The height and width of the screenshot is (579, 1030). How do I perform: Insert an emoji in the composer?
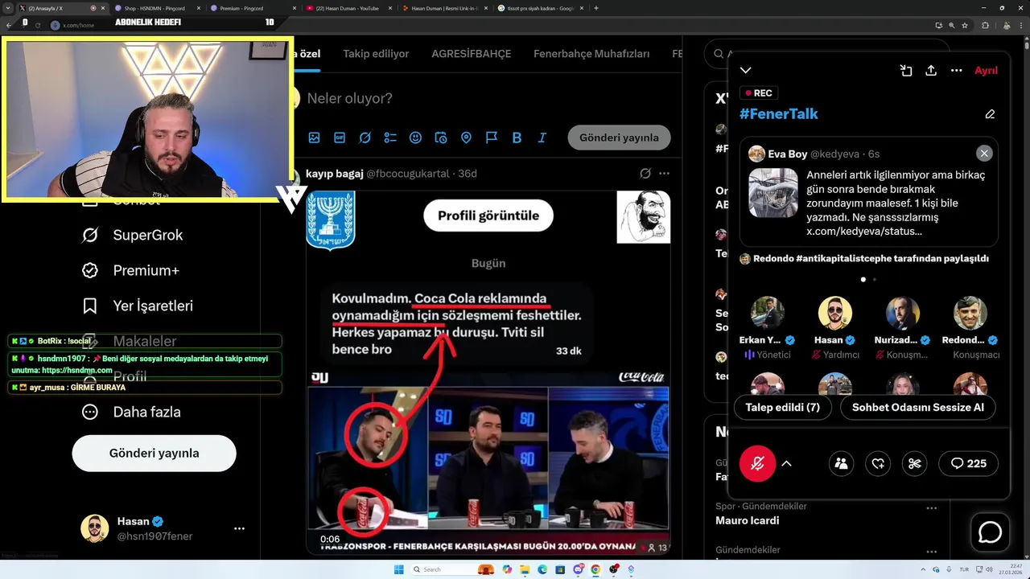[x=415, y=138]
